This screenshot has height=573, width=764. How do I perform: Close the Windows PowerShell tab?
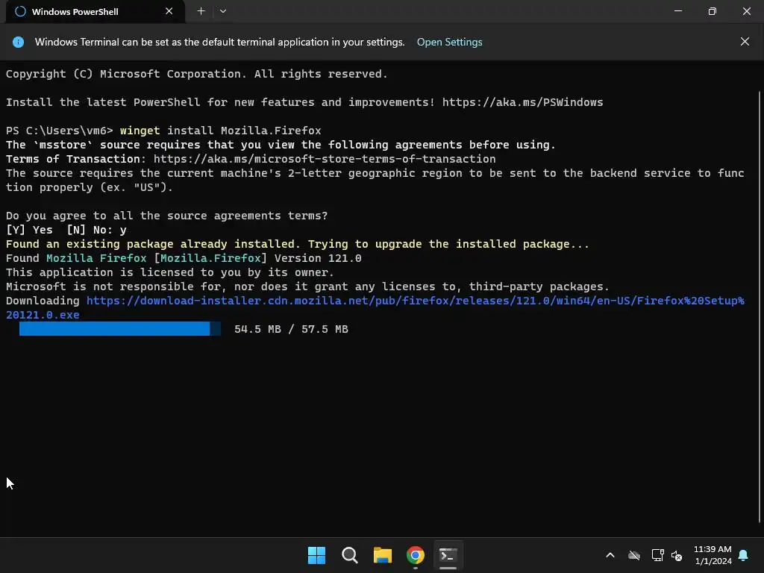click(x=169, y=11)
